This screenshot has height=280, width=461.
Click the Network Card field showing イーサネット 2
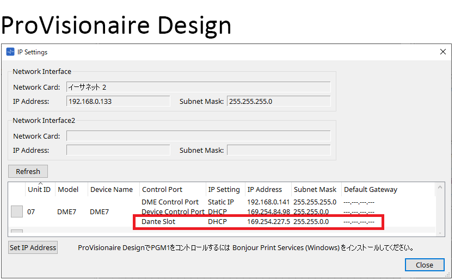[198, 87]
